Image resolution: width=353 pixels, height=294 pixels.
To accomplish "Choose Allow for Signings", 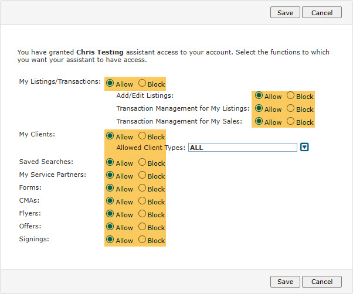I will tap(110, 240).
